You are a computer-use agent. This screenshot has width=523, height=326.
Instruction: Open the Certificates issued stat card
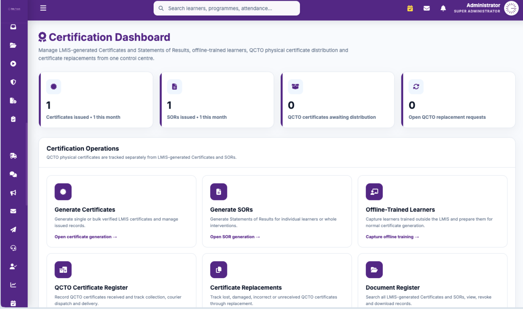pyautogui.click(x=96, y=100)
